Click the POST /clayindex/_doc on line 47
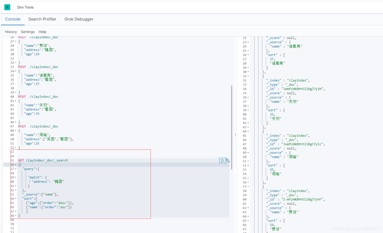The height and width of the screenshot is (233, 383). [x=38, y=126]
